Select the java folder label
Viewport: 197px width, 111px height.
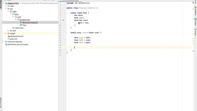point(17,14)
